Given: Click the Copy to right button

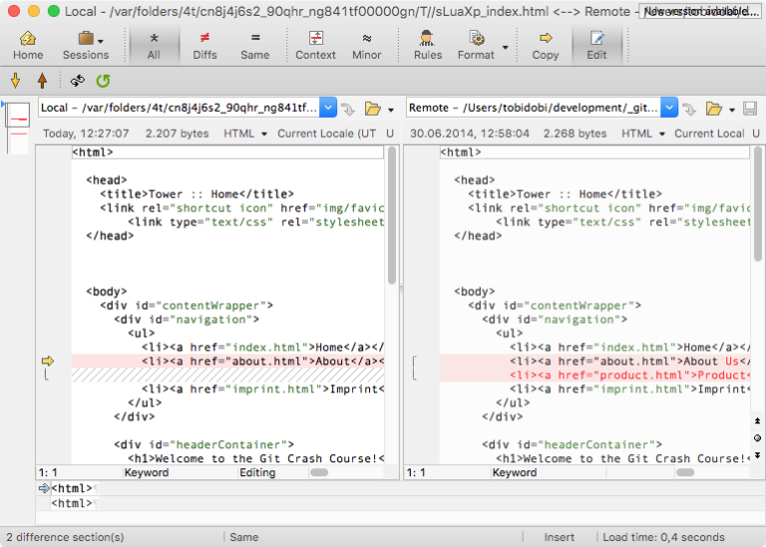Looking at the screenshot, I should (546, 44).
